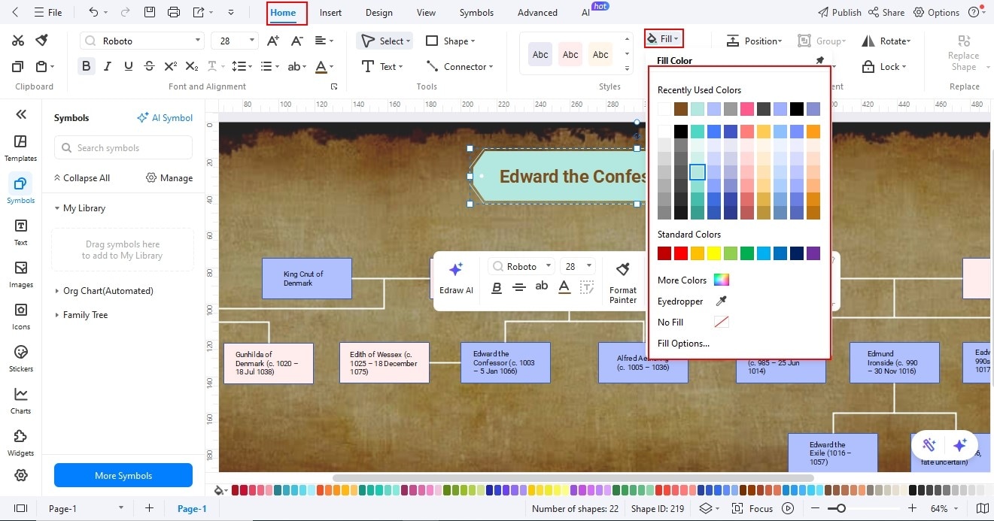
Task: Click the More Symbols button
Action: pyautogui.click(x=123, y=475)
